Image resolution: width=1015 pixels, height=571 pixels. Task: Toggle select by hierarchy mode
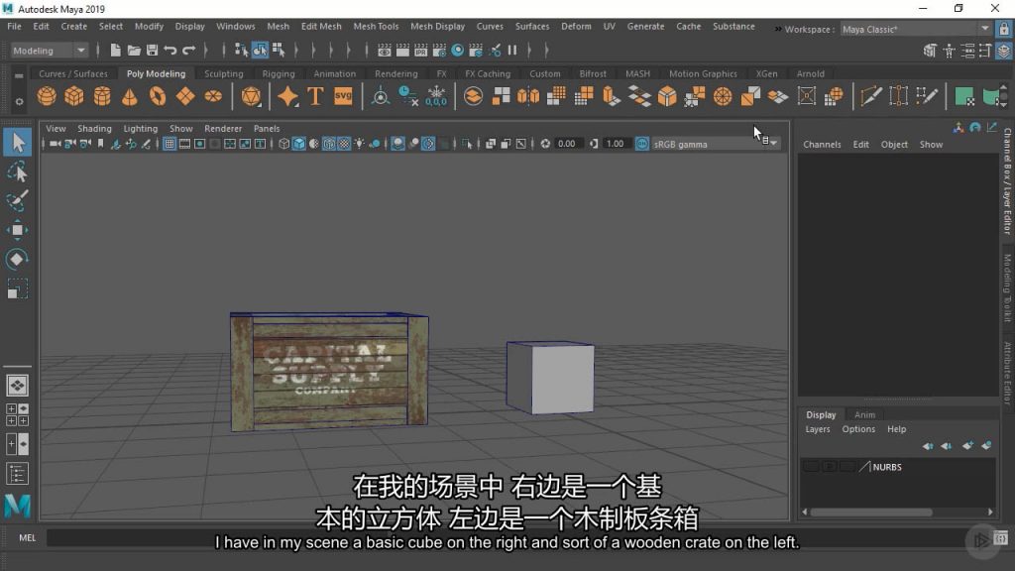tap(241, 50)
